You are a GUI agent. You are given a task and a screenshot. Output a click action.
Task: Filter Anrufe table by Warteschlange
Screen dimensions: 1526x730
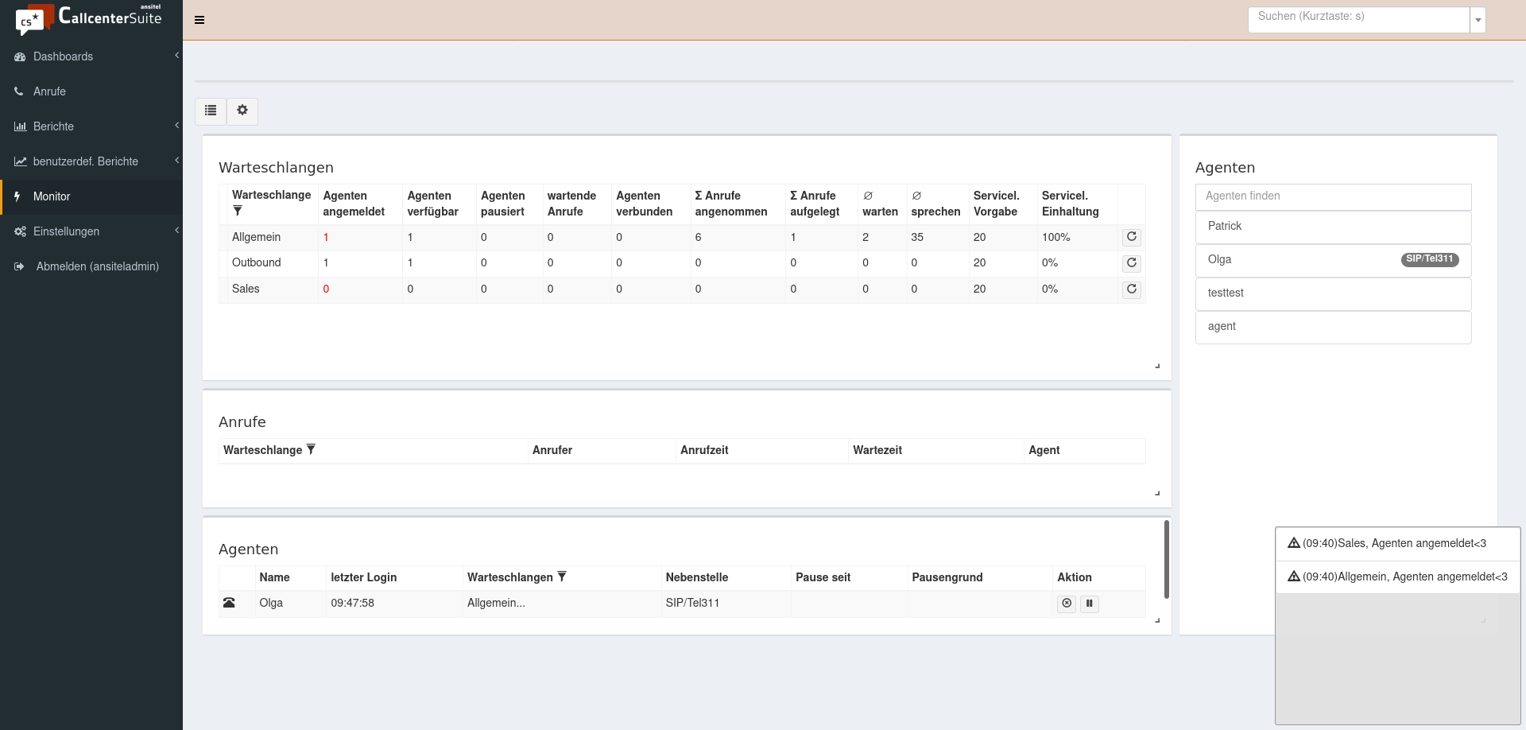click(x=311, y=449)
